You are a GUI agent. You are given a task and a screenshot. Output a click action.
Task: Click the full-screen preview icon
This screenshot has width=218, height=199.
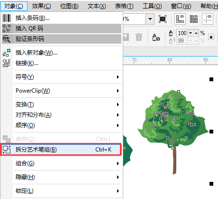[163, 19]
